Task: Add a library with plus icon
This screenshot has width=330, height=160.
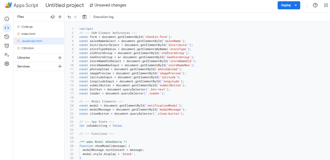Action: pos(60,58)
